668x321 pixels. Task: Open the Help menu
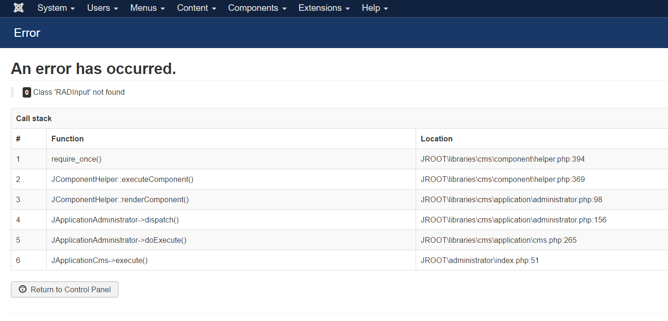(375, 8)
